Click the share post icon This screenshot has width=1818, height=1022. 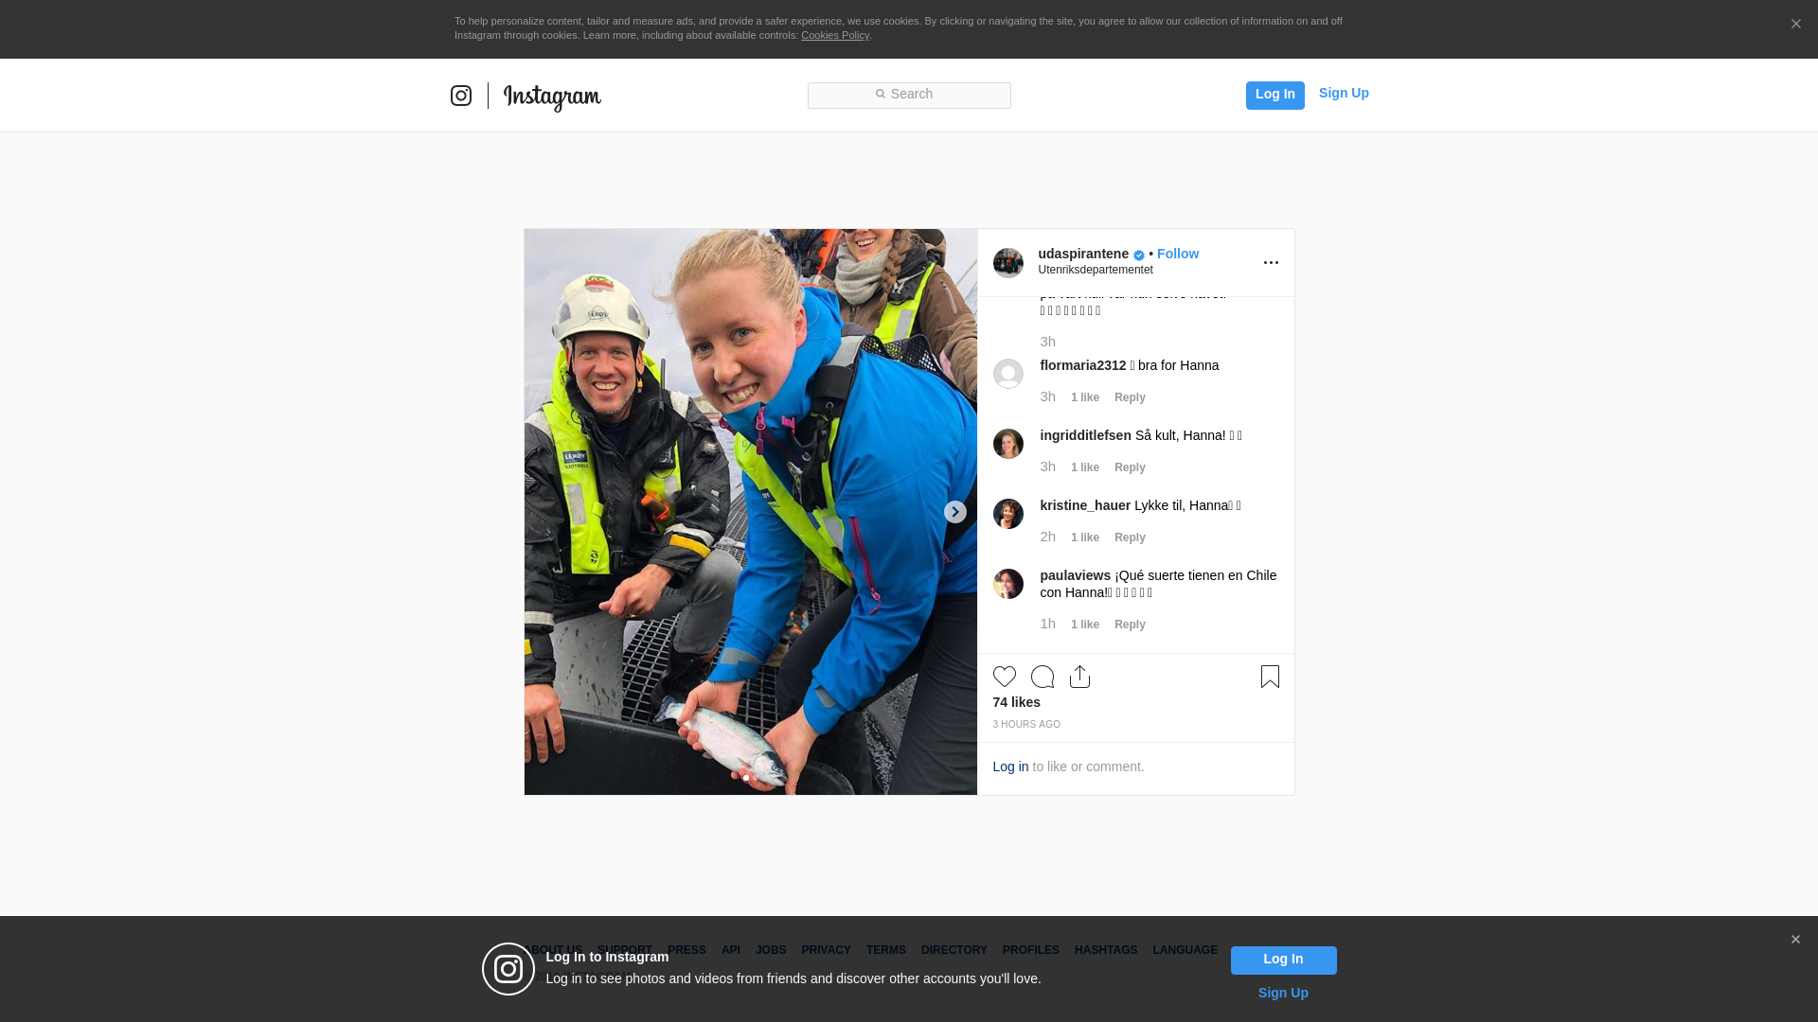[x=1079, y=677]
